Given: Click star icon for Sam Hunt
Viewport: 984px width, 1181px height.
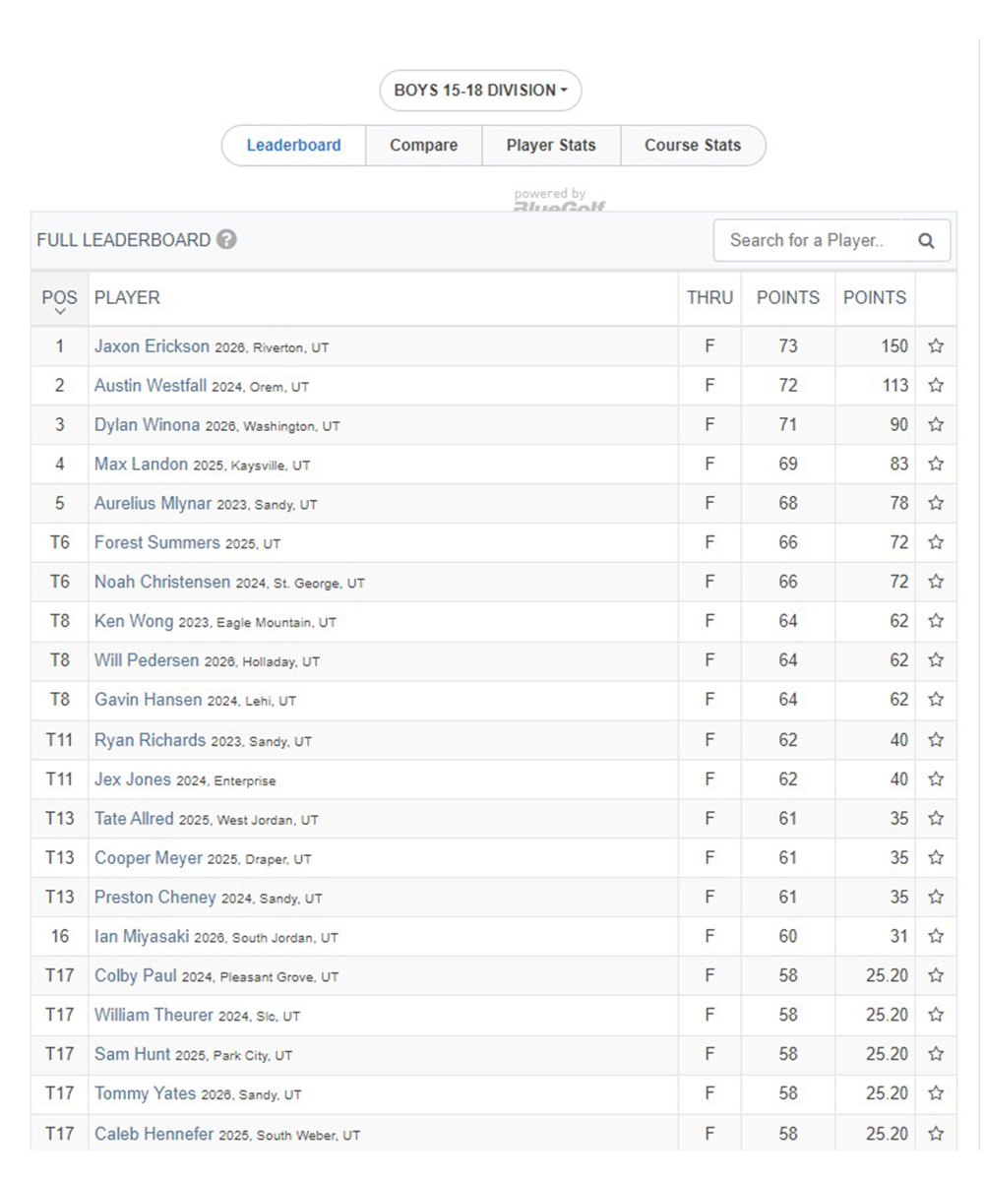Looking at the screenshot, I should coord(936,1055).
